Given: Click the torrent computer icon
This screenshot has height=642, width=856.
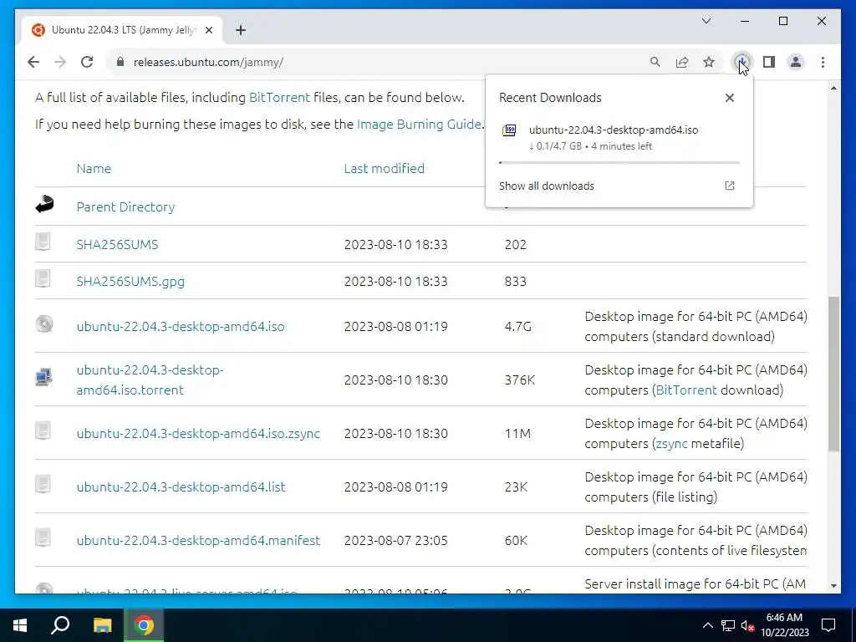Looking at the screenshot, I should (43, 377).
